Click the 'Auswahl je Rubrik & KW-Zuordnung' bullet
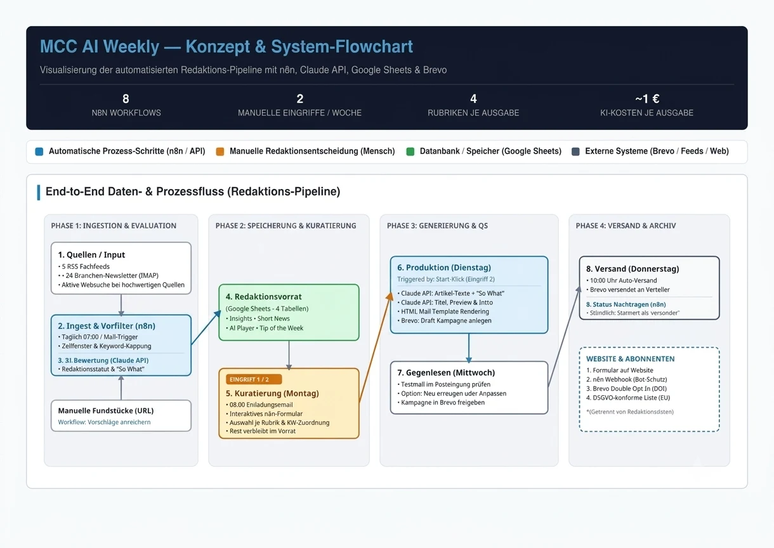This screenshot has height=548, width=774. click(x=278, y=422)
